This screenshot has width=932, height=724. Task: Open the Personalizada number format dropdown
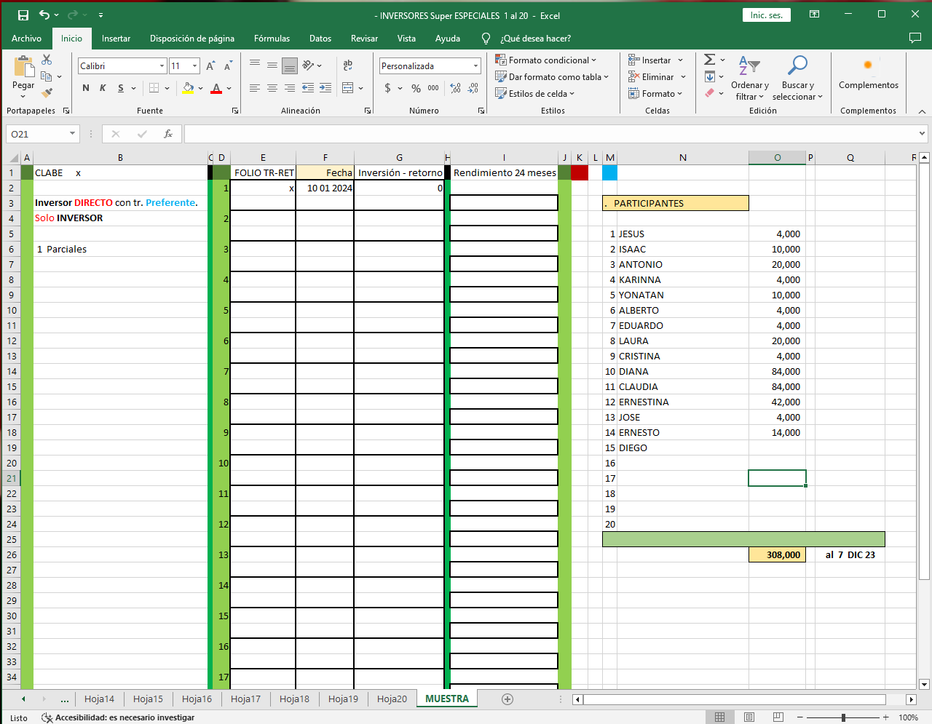coord(475,66)
